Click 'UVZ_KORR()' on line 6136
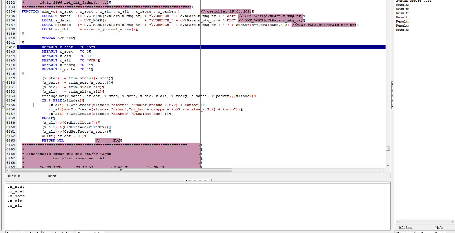Viewport: 455px width, 233px height. point(95,20)
